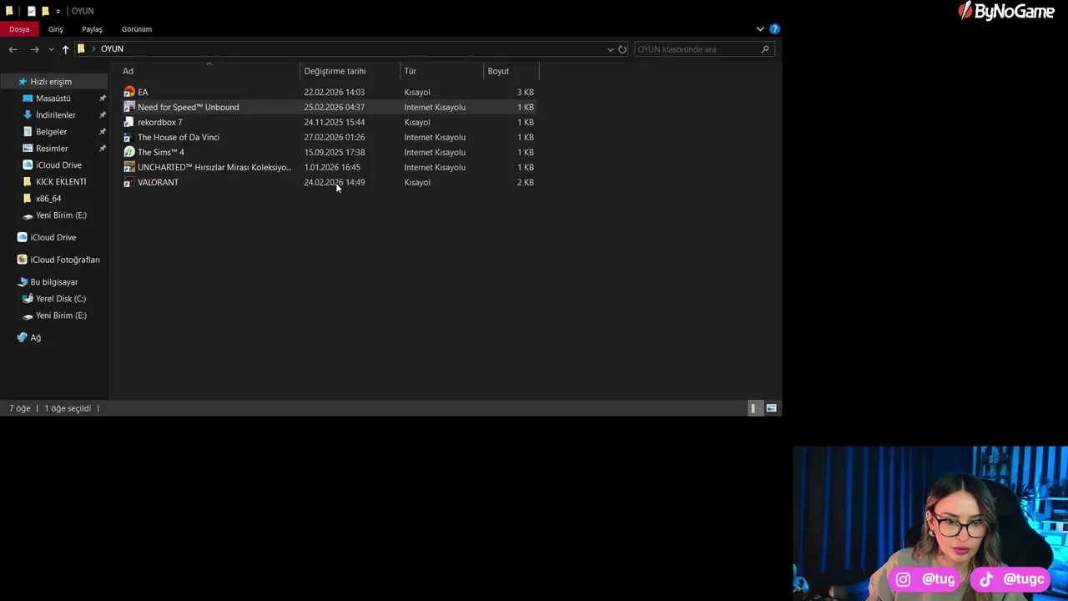1068x601 pixels.
Task: Click the '22.02.2026 14:03' date cell
Action: [335, 92]
